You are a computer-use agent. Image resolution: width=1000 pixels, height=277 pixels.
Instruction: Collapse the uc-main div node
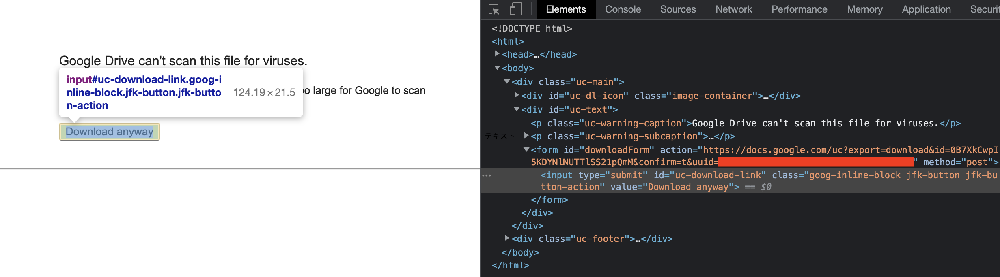click(x=507, y=82)
